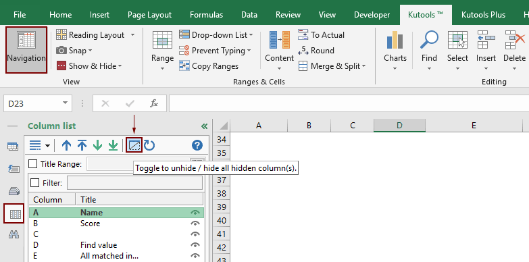Toggle visibility eye for All matched column
Image resolution: width=529 pixels, height=262 pixels.
(195, 256)
